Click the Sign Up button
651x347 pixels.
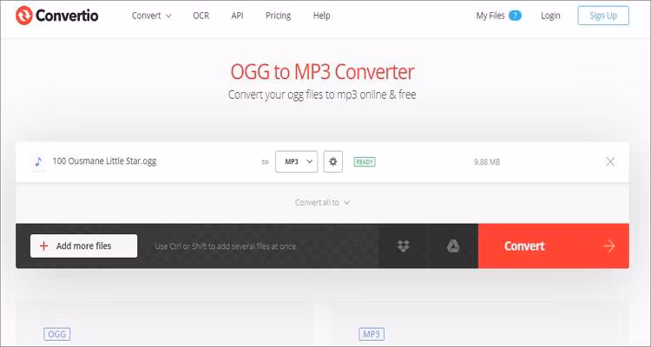point(603,16)
